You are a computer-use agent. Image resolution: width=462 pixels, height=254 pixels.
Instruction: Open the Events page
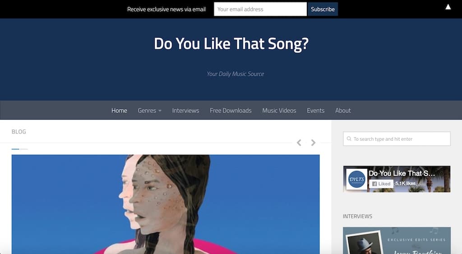pos(315,111)
